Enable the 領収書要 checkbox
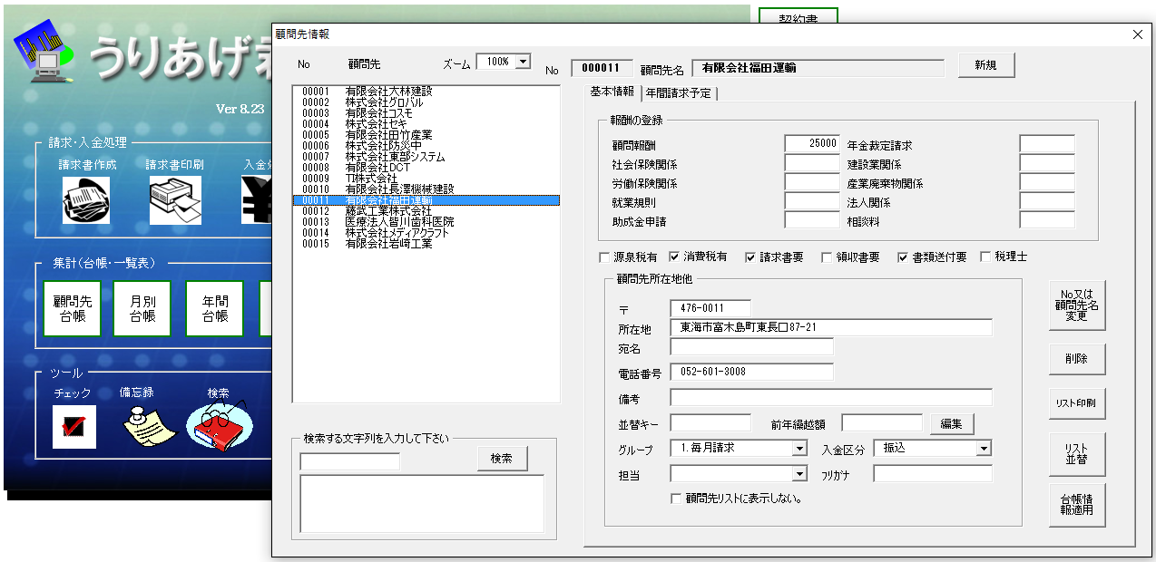 click(x=827, y=257)
